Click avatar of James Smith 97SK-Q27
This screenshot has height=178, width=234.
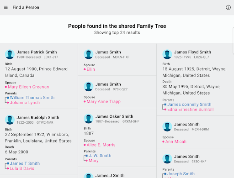[x=89, y=86]
